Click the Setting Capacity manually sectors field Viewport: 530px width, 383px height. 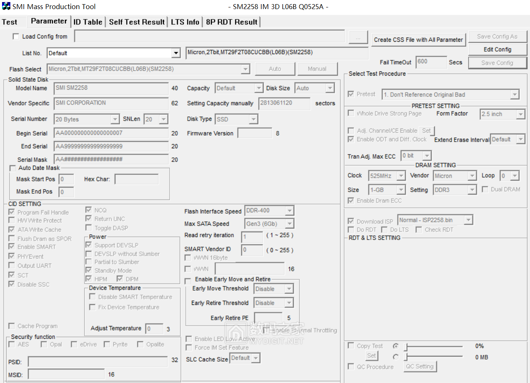pyautogui.click(x=284, y=103)
